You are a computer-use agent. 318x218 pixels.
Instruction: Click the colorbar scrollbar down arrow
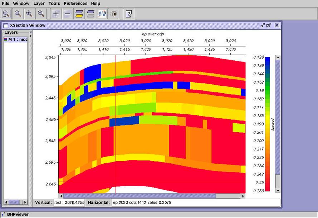coord(278,190)
